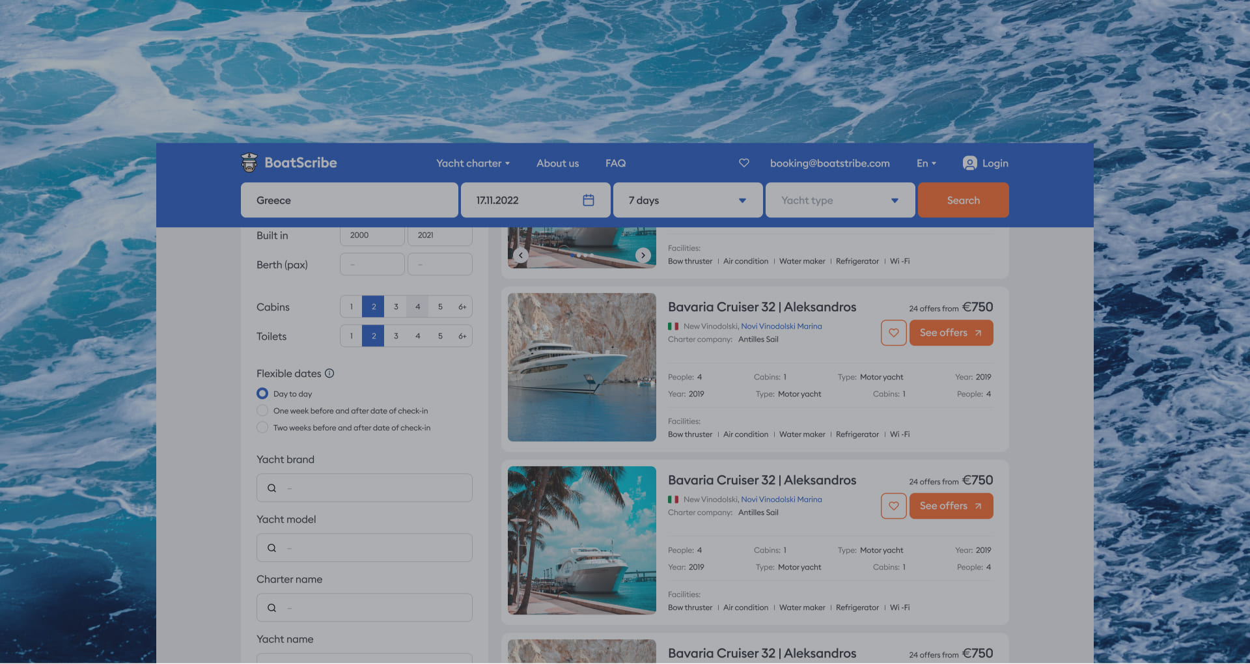
Task: Toggle Toilets filter value 4
Action: pos(418,336)
